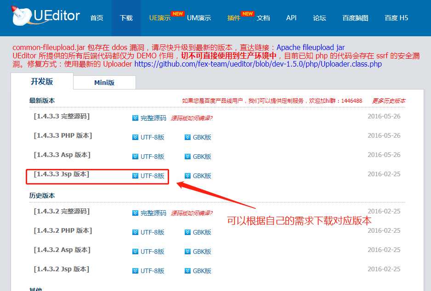431x291 pixels.
Task: Click the [1.4.3.3 Jsp 版本] row label
Action: pos(62,174)
